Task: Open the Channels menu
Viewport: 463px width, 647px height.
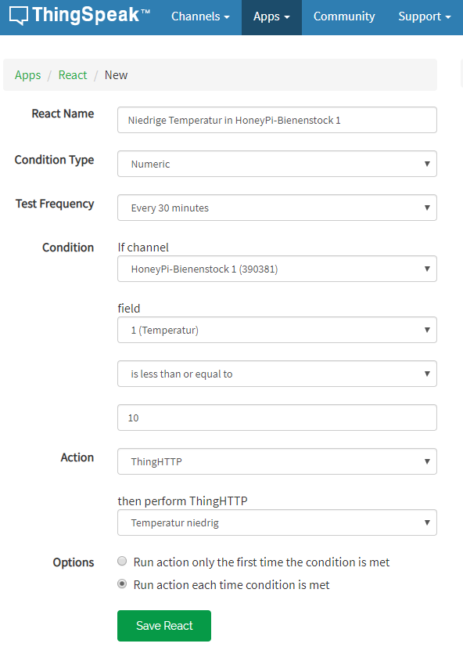Action: pyautogui.click(x=200, y=16)
